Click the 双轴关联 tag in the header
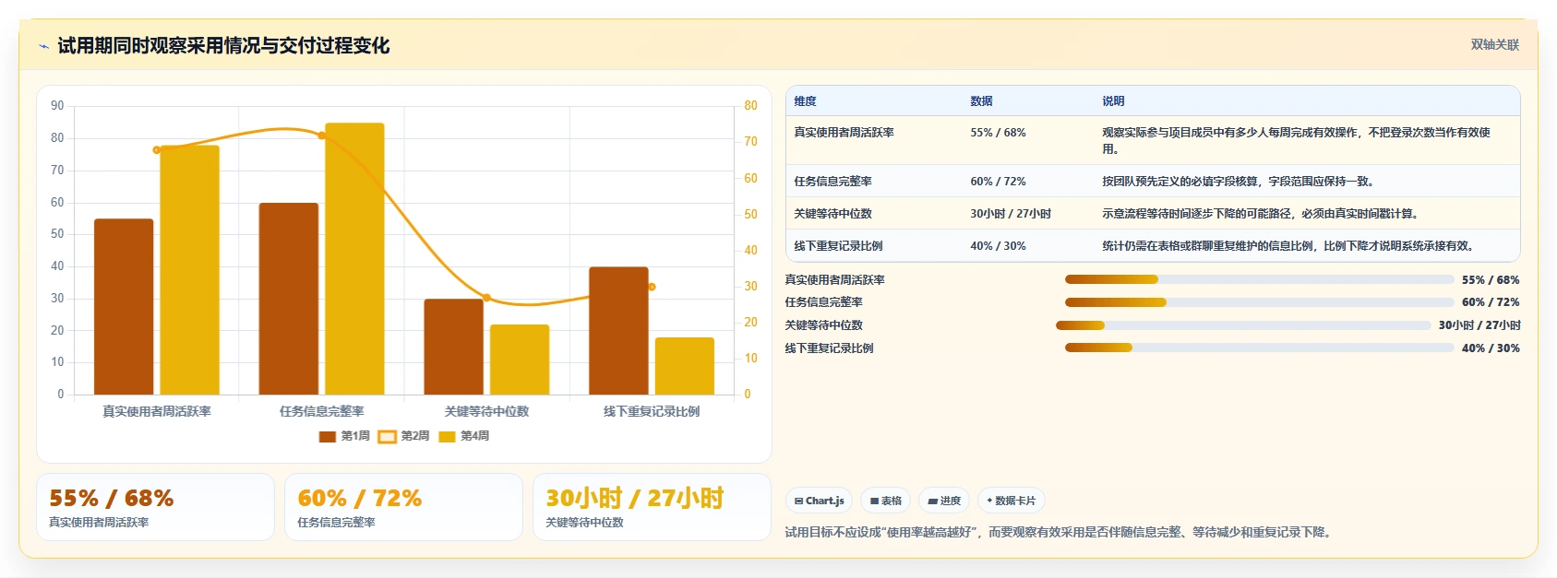Screen dimensions: 1557x578 click(1494, 44)
